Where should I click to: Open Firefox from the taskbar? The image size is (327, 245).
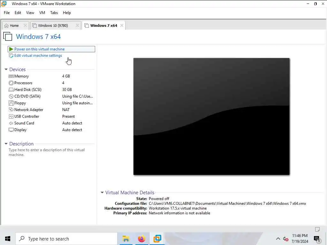[x=141, y=239]
